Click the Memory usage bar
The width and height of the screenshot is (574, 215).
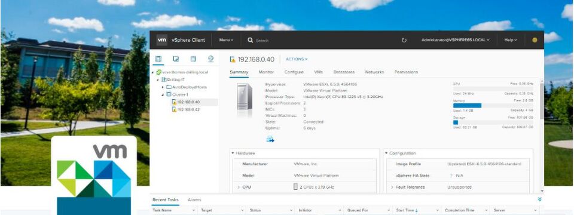coord(493,105)
